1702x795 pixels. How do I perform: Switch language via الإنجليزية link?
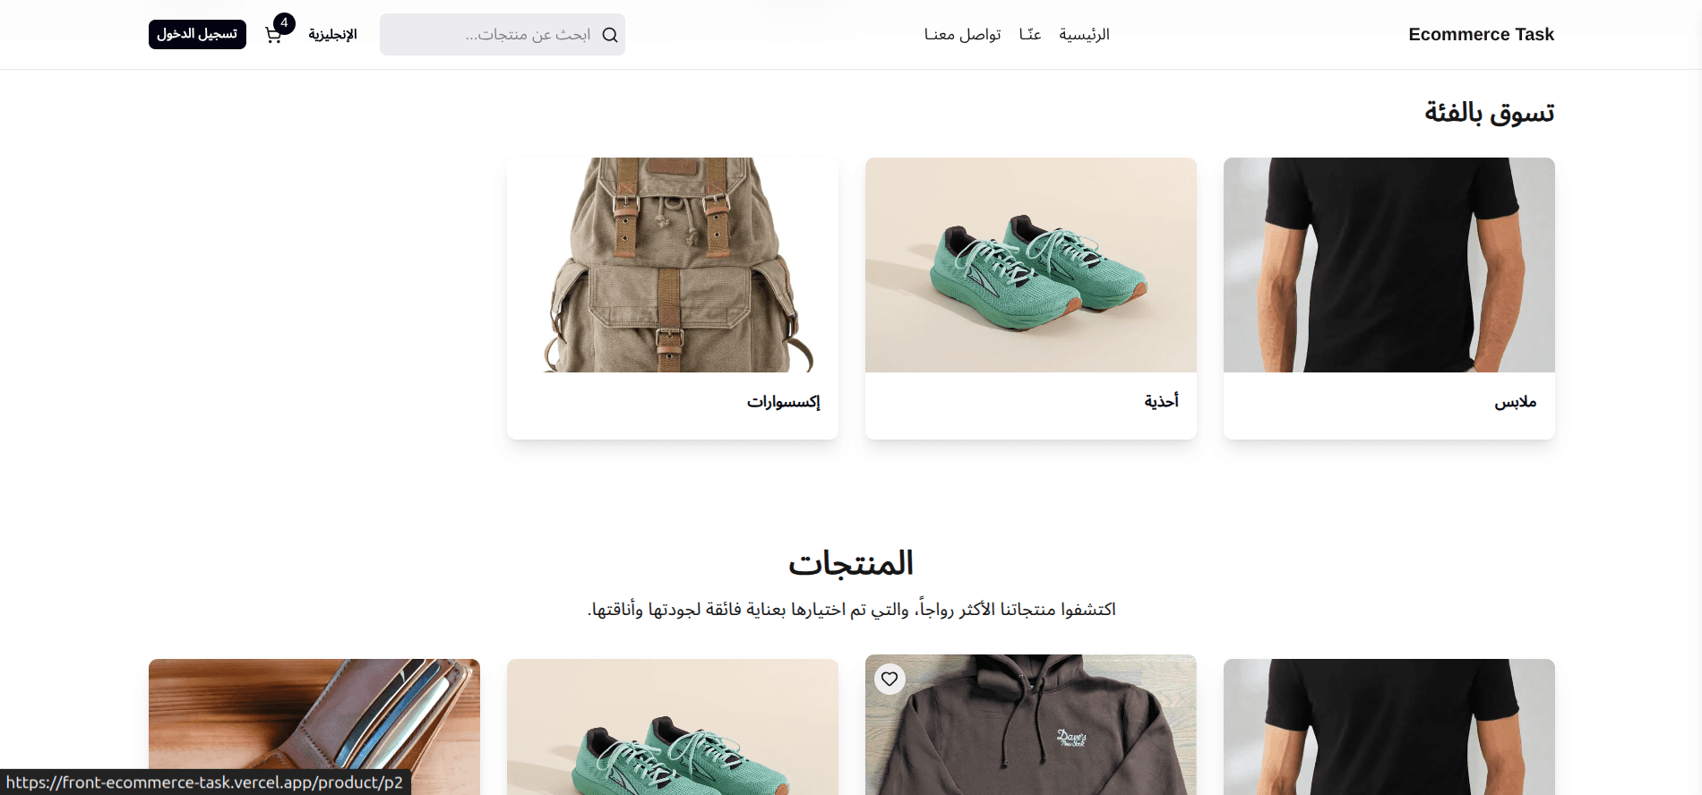332,34
